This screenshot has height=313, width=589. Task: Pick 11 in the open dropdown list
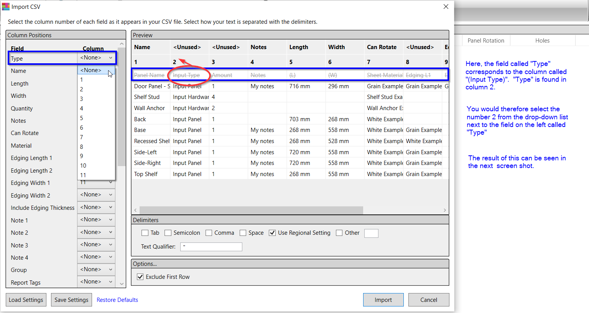click(96, 175)
